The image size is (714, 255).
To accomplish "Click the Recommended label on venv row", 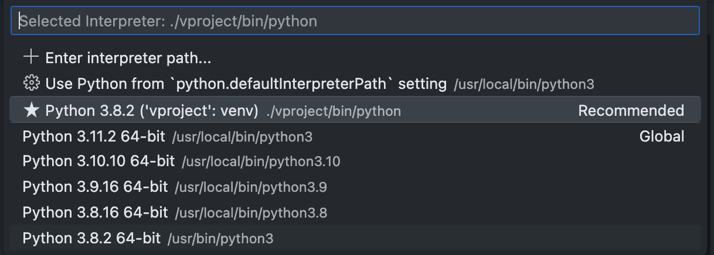I will click(x=631, y=111).
